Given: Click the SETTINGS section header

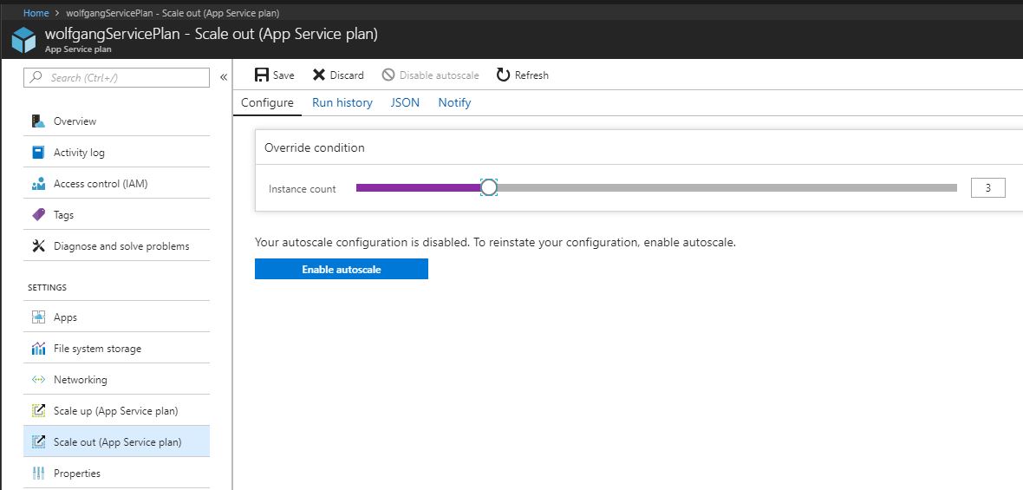Looking at the screenshot, I should click(47, 288).
